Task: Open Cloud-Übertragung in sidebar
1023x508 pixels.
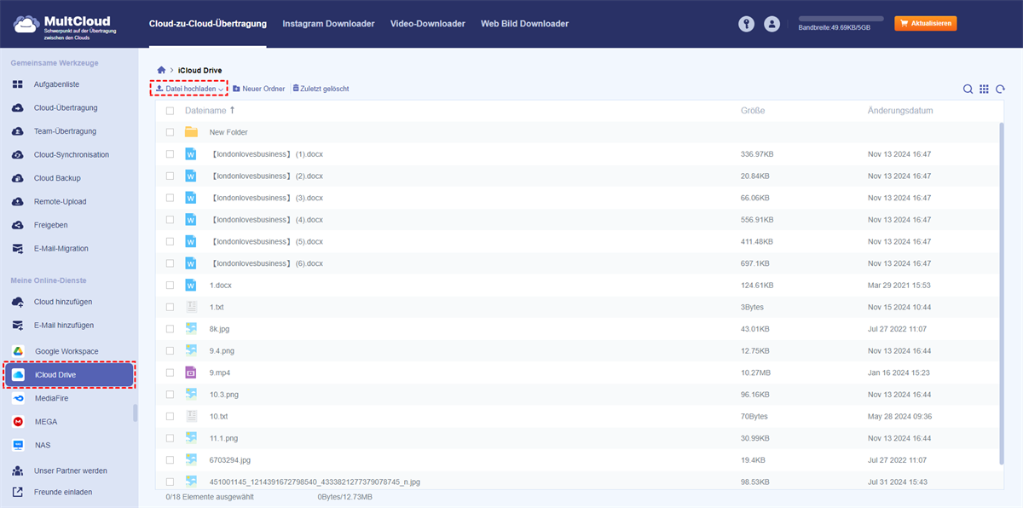Action: 66,108
